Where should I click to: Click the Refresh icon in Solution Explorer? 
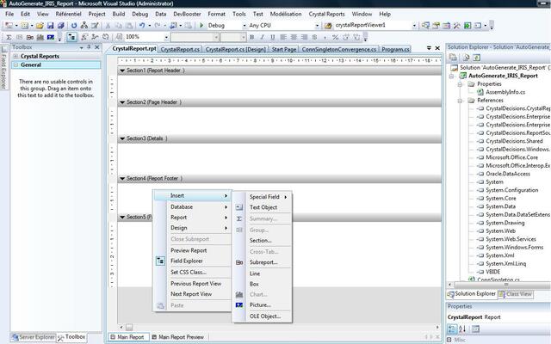coord(476,58)
